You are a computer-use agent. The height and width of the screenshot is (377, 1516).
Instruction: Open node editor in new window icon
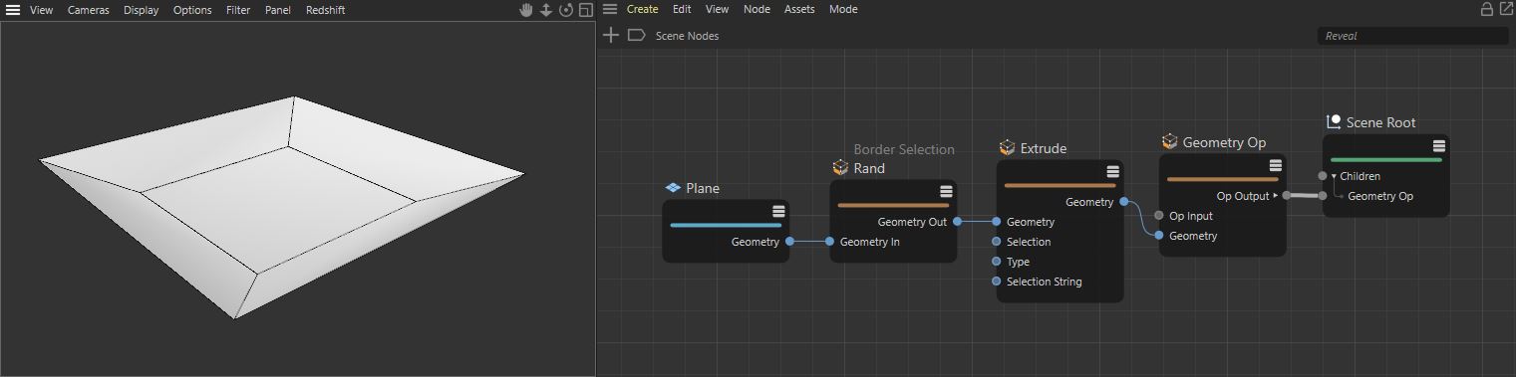(1506, 9)
